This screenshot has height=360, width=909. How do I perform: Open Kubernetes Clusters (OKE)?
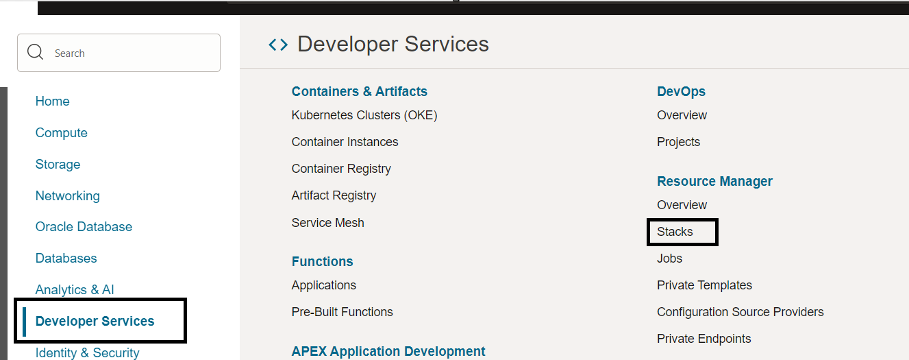click(364, 115)
